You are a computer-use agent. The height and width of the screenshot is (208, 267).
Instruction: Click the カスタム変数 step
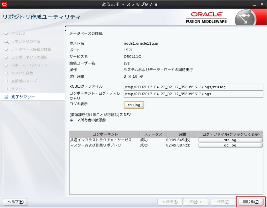[x=22, y=73]
